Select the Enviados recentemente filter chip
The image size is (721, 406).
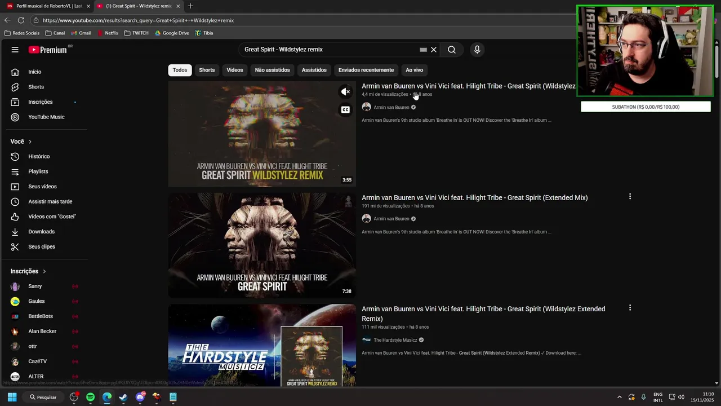tap(366, 70)
